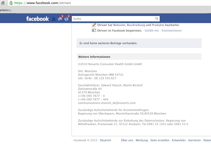Image resolution: width=211 pixels, height=145 pixels.
Task: Focus the Suche search field
Action: [113, 19]
